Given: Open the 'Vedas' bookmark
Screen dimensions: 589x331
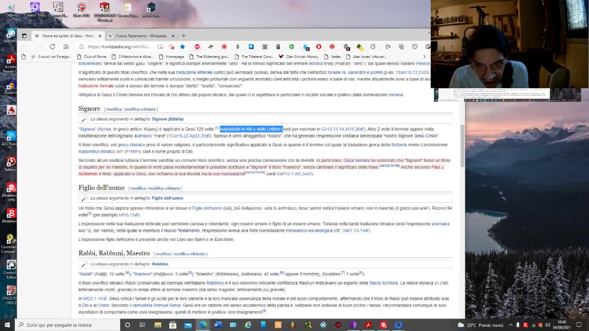Looking at the screenshot, I should tap(332, 57).
